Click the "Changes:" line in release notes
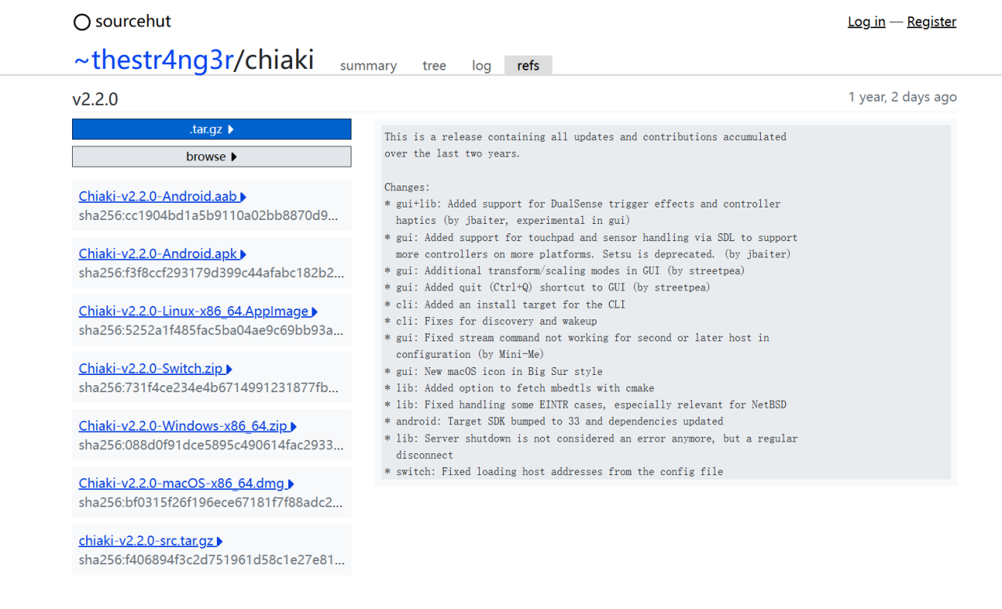This screenshot has height=609, width=1002. click(x=407, y=187)
